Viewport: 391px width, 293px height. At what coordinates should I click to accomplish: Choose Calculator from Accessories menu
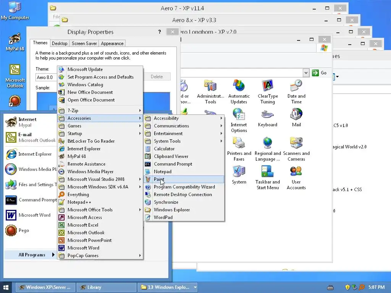(184, 149)
